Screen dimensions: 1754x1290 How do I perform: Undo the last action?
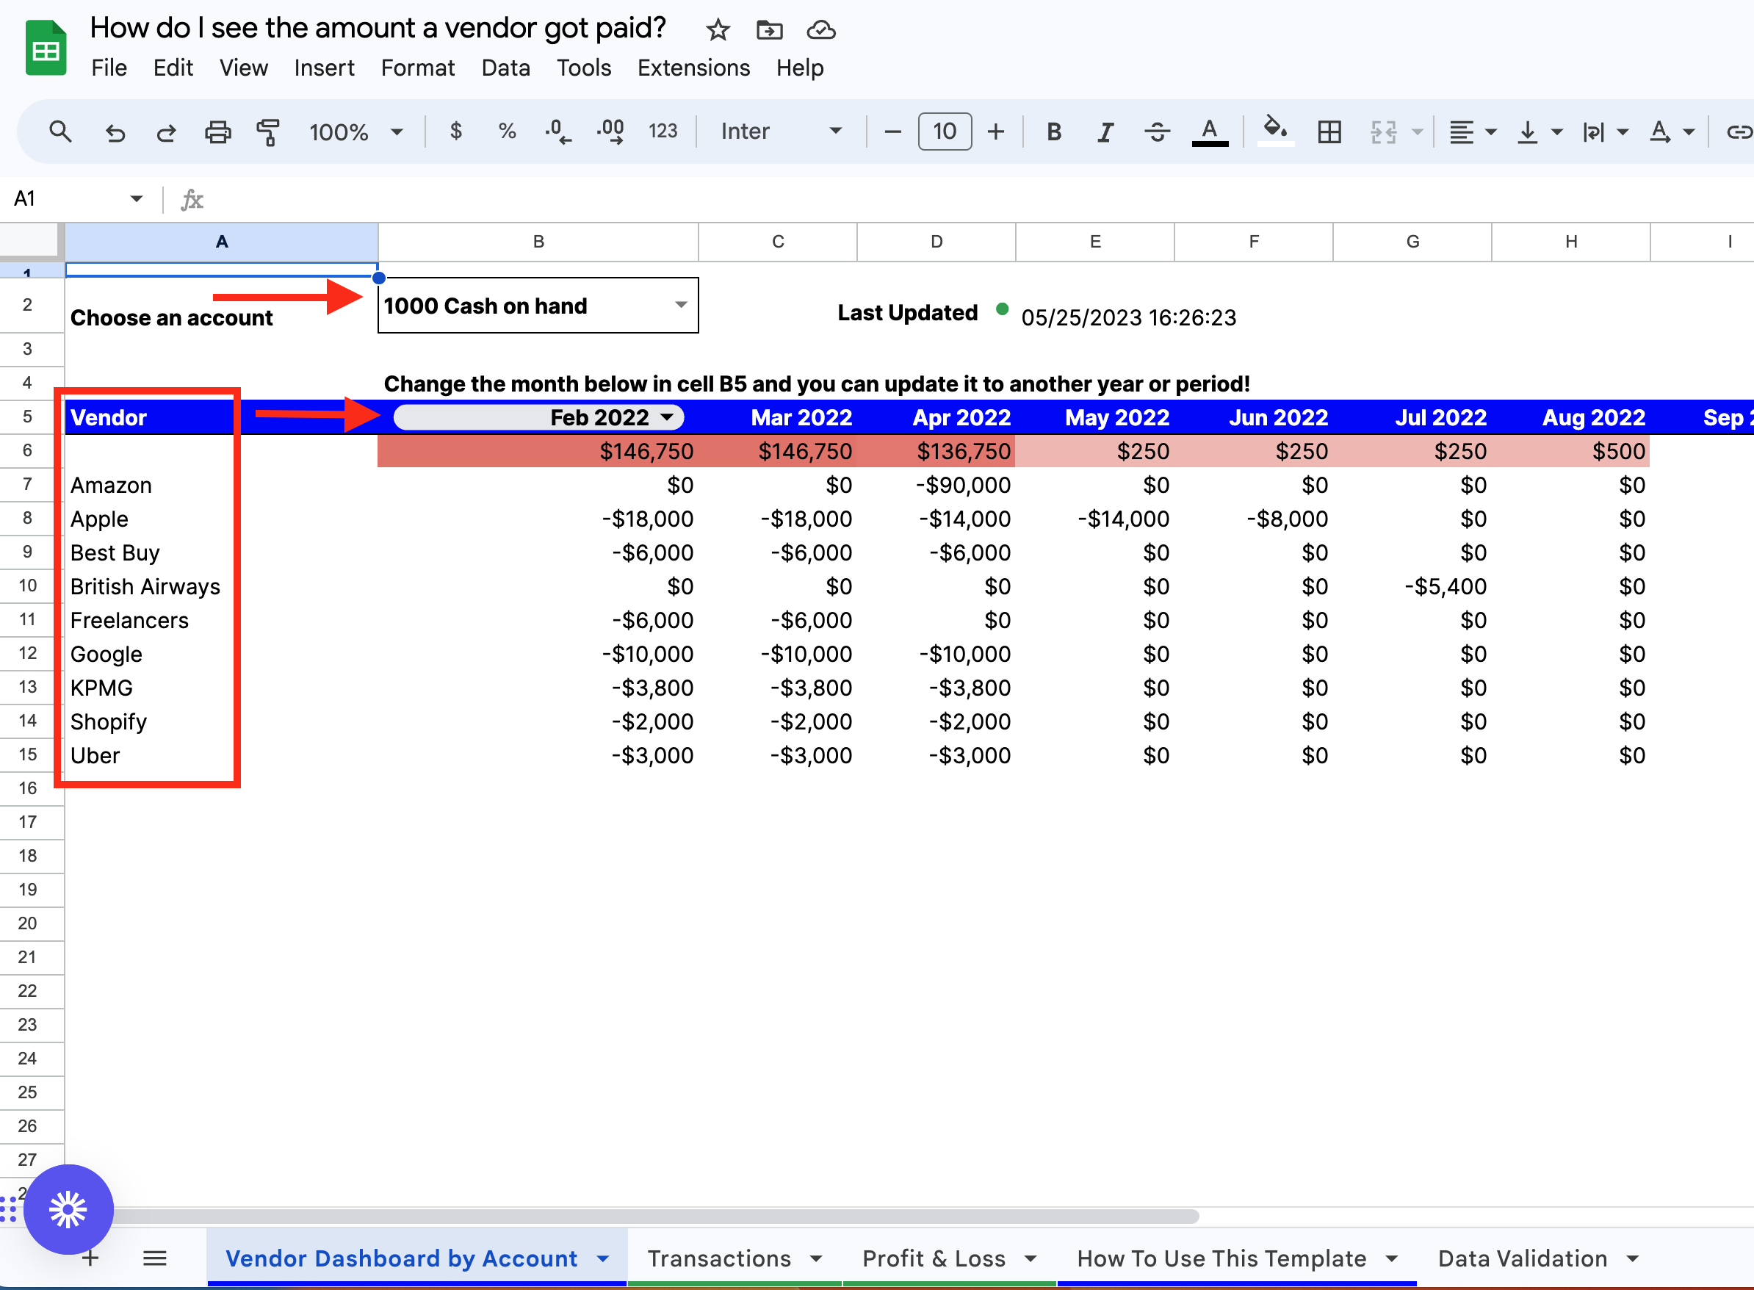click(115, 132)
